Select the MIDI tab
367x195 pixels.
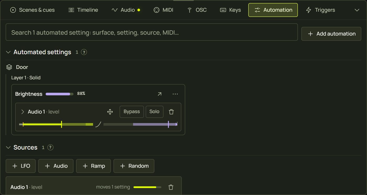(163, 10)
